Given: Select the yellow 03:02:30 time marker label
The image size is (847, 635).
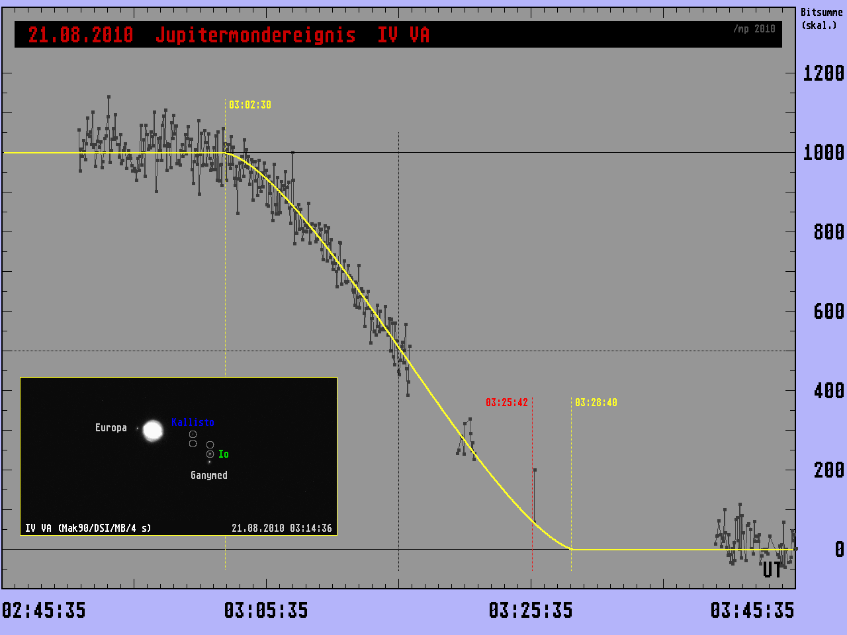Looking at the screenshot, I should click(x=249, y=105).
